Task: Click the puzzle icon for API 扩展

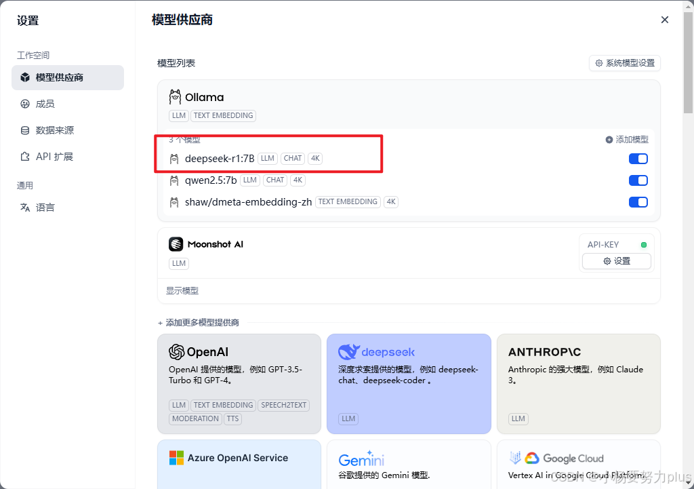Action: click(x=25, y=157)
